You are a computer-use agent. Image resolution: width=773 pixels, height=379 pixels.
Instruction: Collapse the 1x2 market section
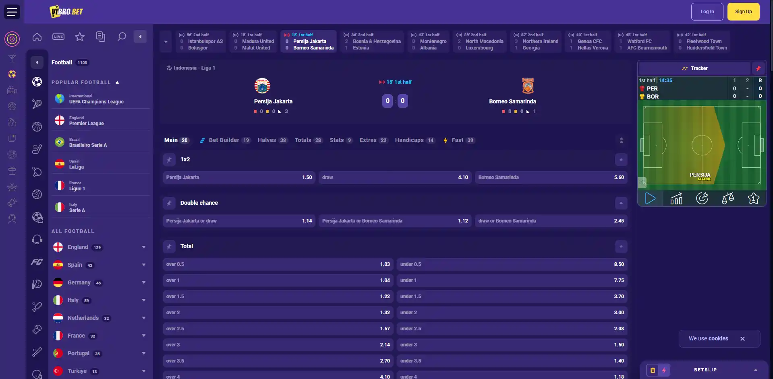point(621,160)
